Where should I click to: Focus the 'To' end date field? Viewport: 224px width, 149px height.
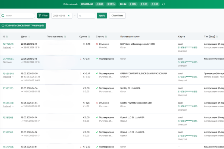coord(86,16)
